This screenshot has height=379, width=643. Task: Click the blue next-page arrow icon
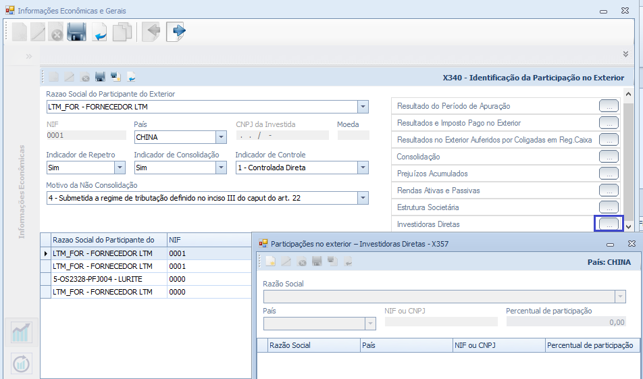tap(176, 32)
